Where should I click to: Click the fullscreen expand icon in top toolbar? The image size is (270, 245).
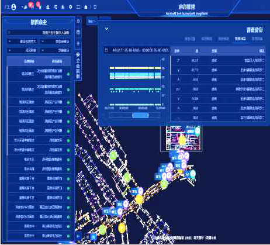coord(78,7)
